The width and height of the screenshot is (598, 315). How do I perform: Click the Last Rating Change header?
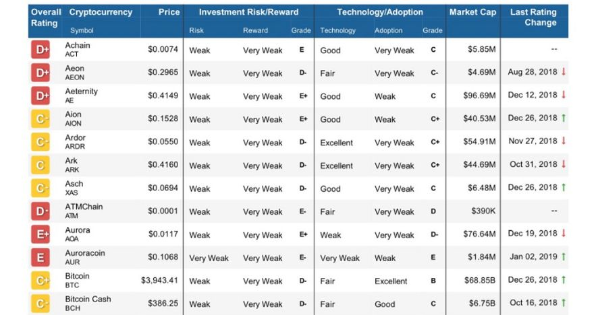tap(533, 17)
